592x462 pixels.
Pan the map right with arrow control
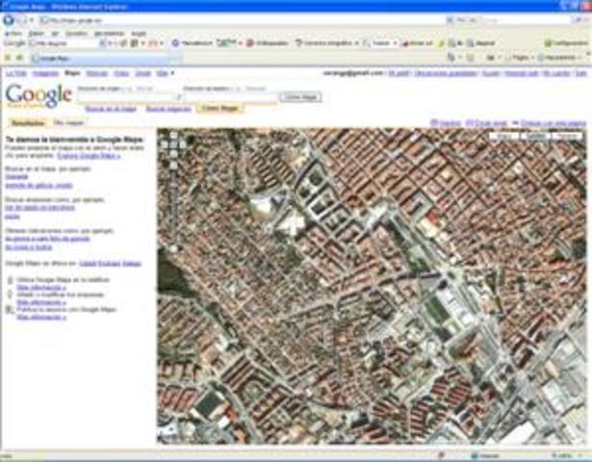[183, 144]
